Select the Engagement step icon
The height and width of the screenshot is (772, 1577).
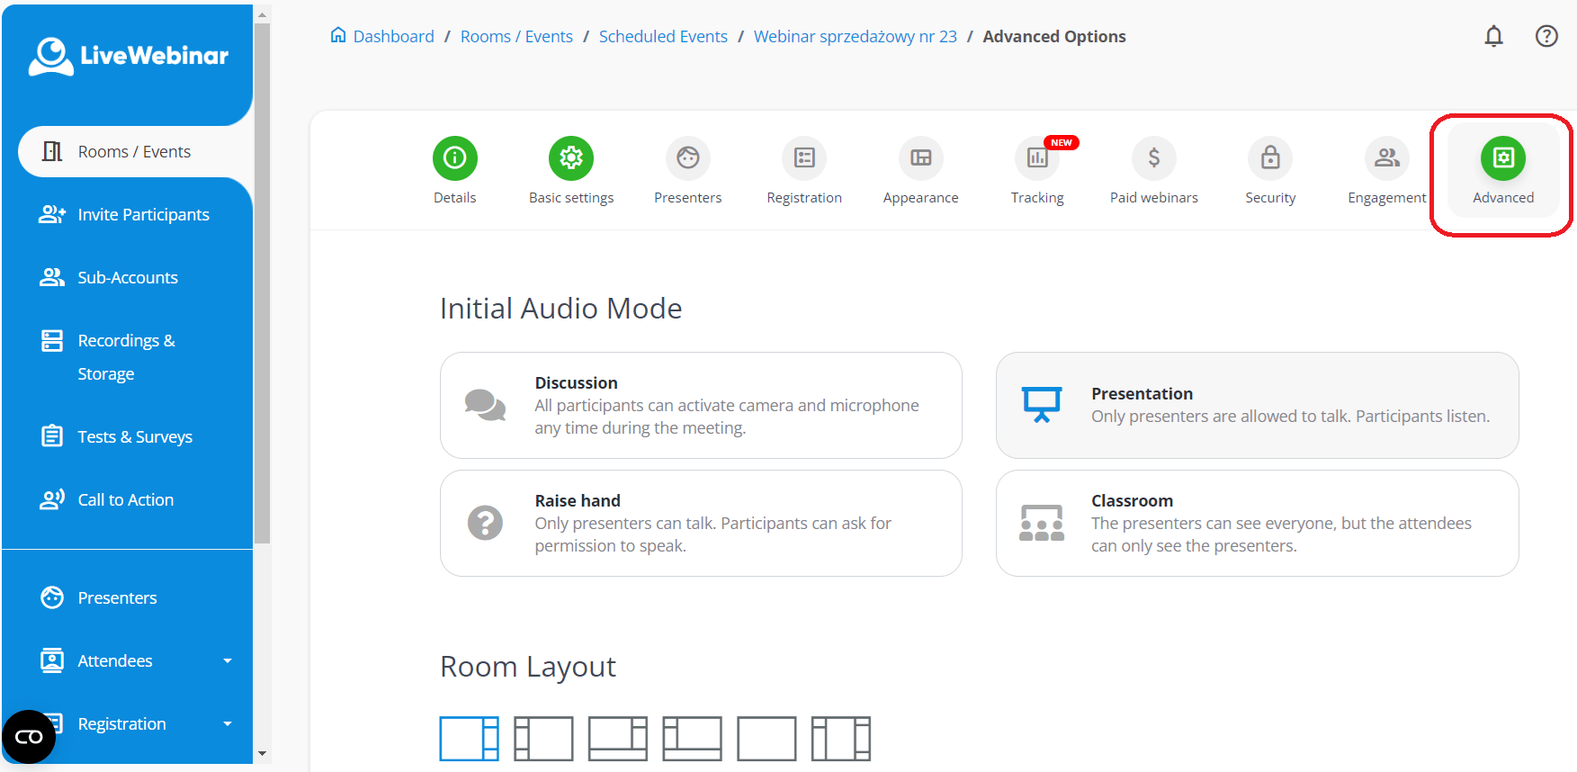tap(1386, 158)
